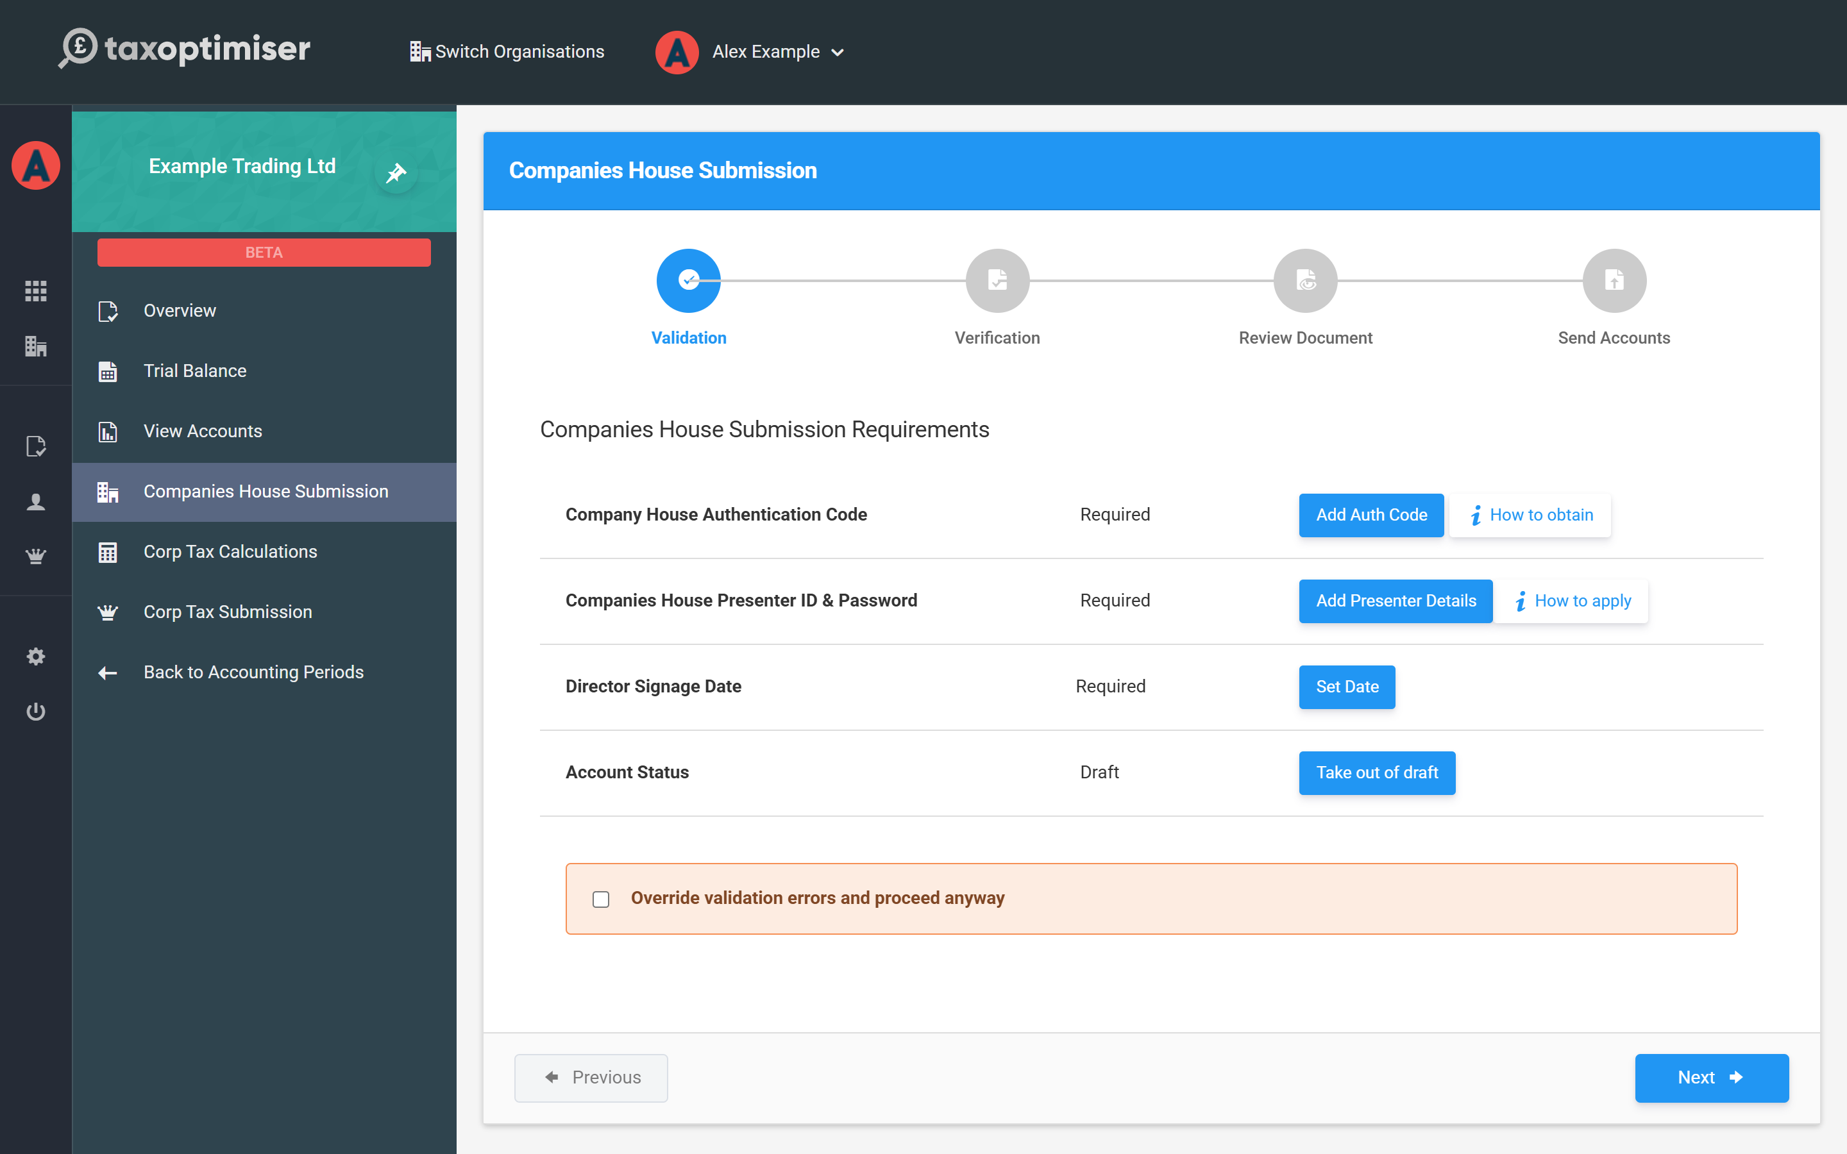Click the Previous button

(x=591, y=1078)
